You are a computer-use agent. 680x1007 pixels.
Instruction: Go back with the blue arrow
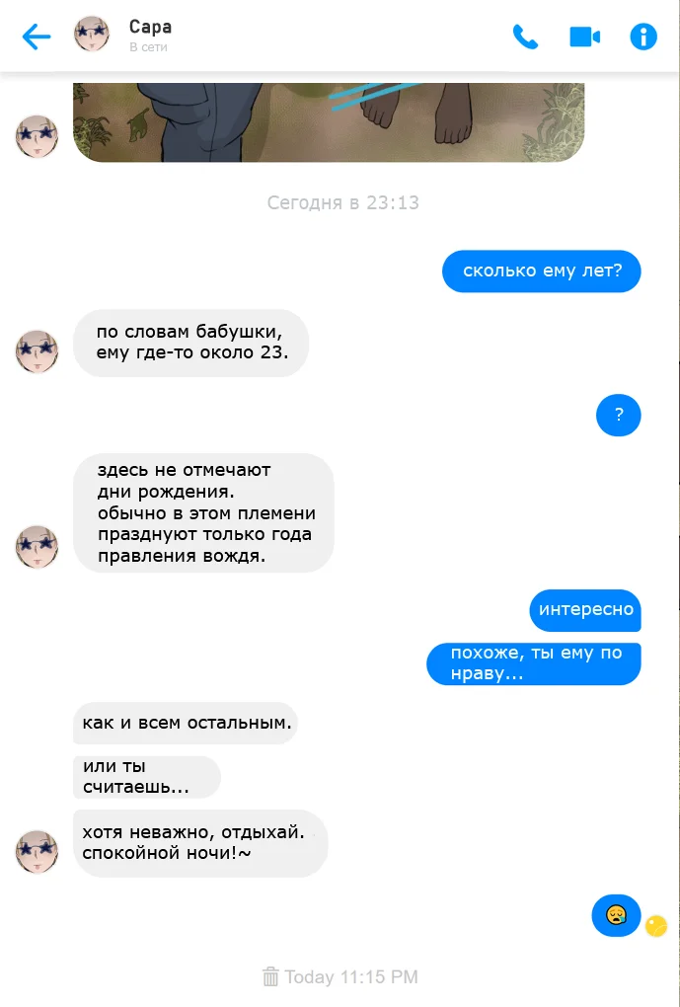tap(37, 37)
